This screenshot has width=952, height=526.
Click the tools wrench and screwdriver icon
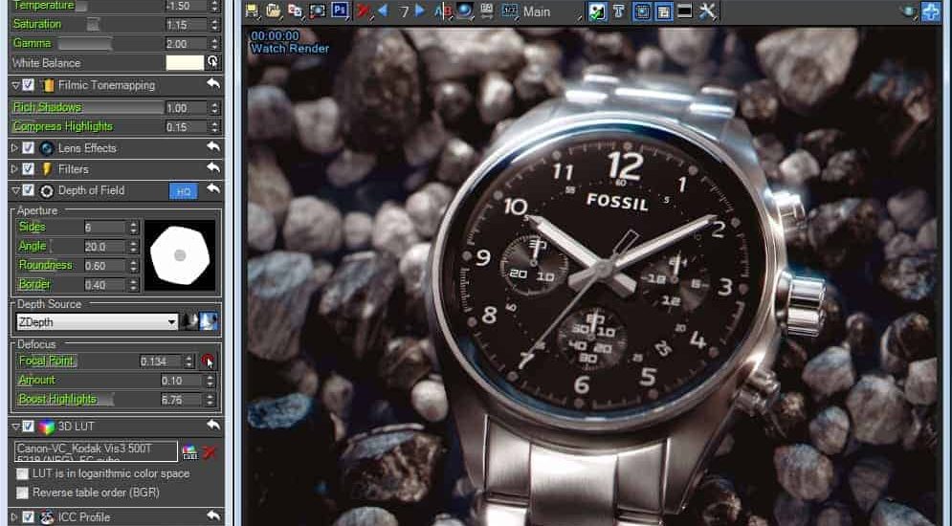tap(708, 11)
